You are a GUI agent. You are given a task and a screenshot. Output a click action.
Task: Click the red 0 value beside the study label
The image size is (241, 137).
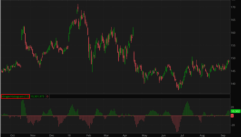click(x=47, y=96)
